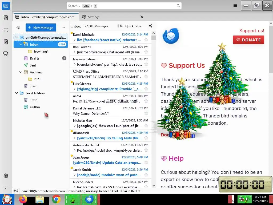Screen dimensions: 273x205
Task: Click the message list scroll up arrow
Action: [154, 33]
